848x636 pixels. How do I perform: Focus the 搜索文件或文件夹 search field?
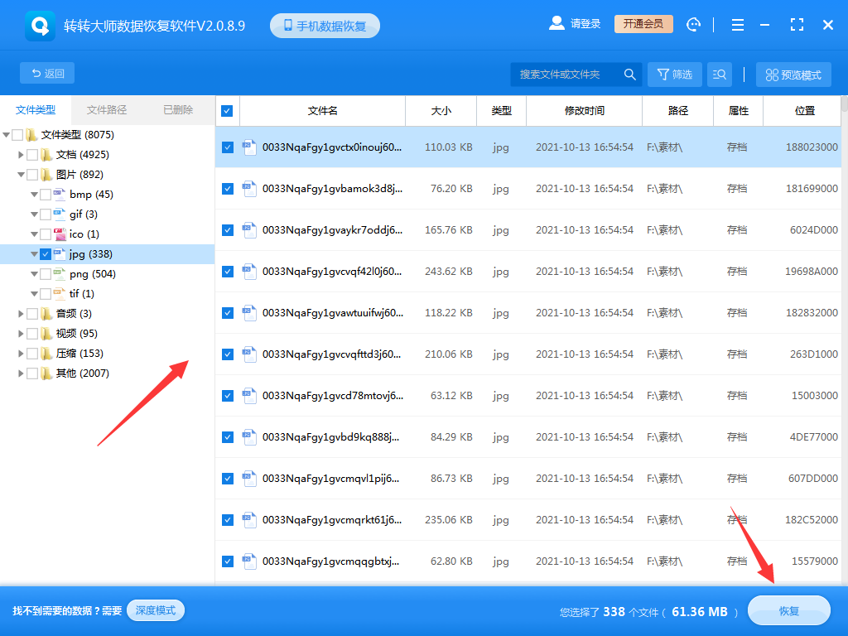click(x=566, y=75)
